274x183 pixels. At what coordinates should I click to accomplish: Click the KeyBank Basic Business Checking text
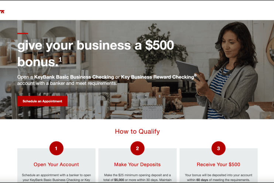pyautogui.click(x=74, y=77)
